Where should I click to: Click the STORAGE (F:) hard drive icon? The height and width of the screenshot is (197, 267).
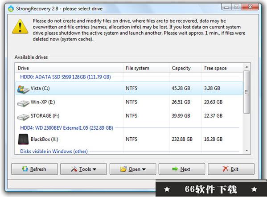(x=23, y=117)
